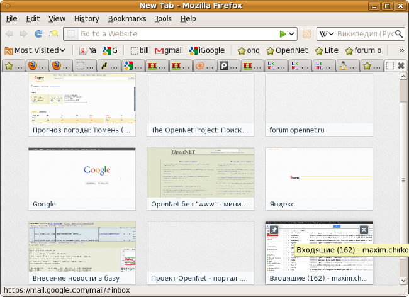
Task: Open the OpenNet bookmark
Action: [287, 50]
